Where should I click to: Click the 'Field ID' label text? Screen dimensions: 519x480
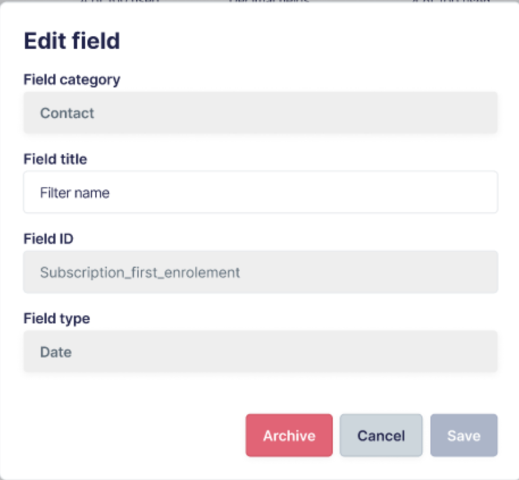(x=48, y=238)
